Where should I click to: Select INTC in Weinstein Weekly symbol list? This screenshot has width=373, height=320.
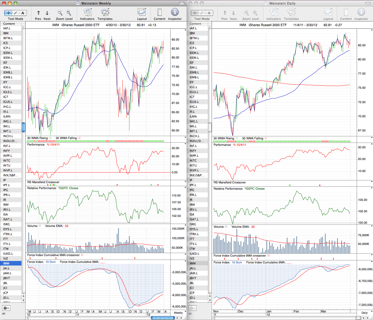click(11, 161)
